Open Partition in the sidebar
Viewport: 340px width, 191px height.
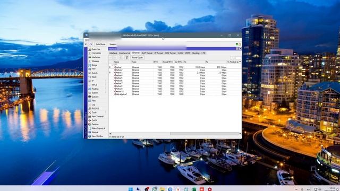click(x=96, y=124)
